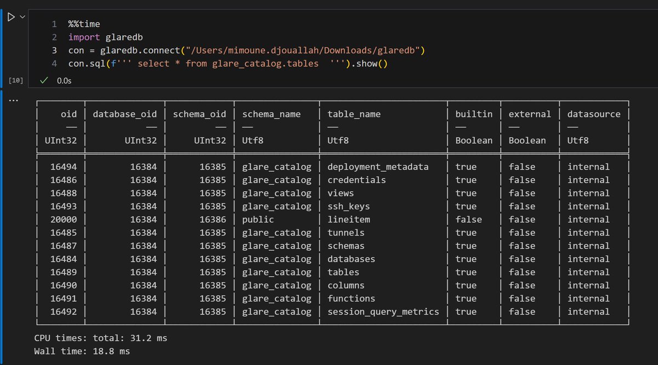Click the lineitem table name
Viewport: 658px width, 365px height.
click(349, 220)
